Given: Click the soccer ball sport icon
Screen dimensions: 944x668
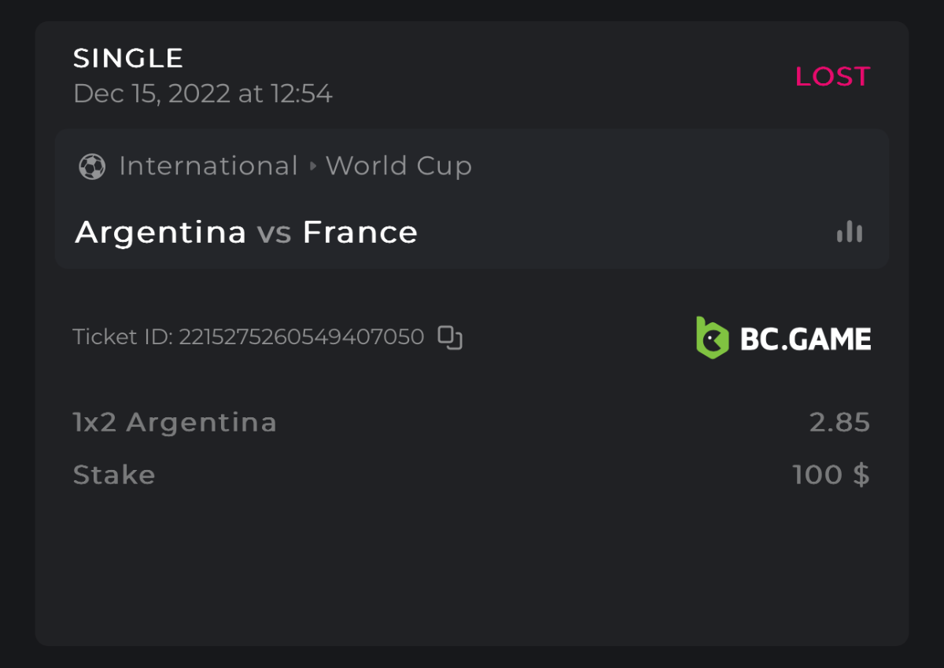Looking at the screenshot, I should coord(92,167).
